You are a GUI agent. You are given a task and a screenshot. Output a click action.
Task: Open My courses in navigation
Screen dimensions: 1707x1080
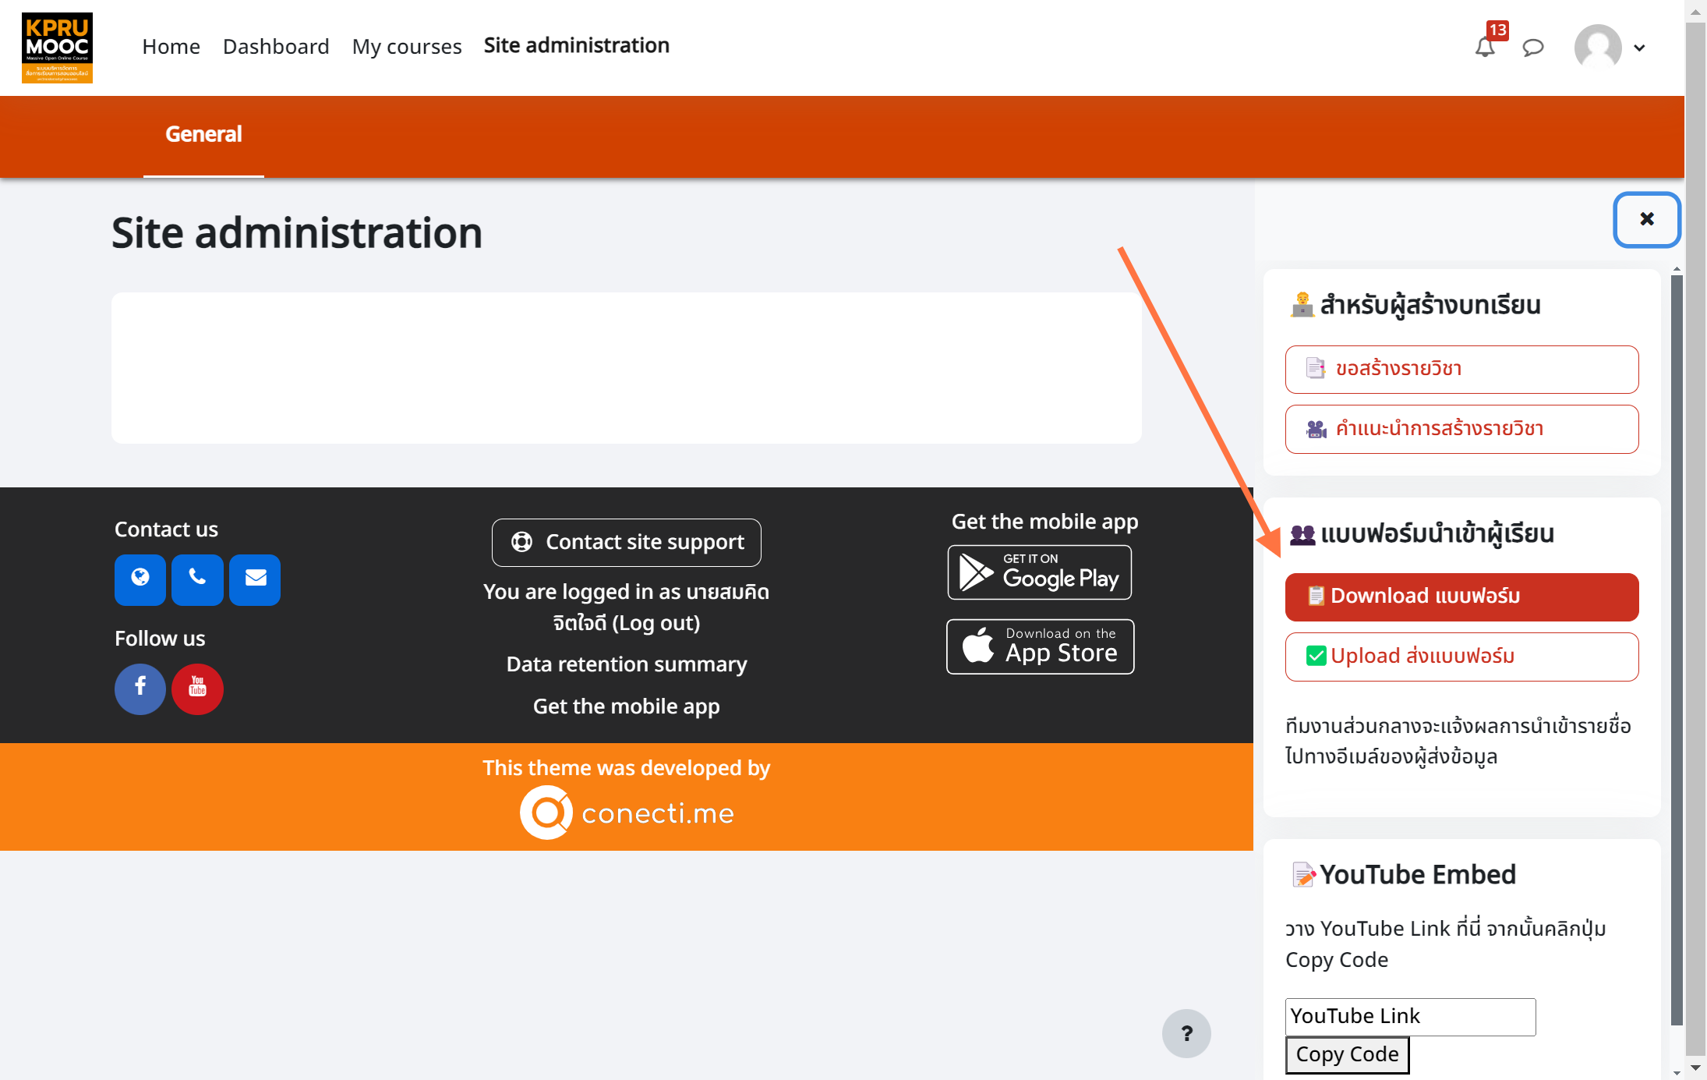(x=407, y=47)
